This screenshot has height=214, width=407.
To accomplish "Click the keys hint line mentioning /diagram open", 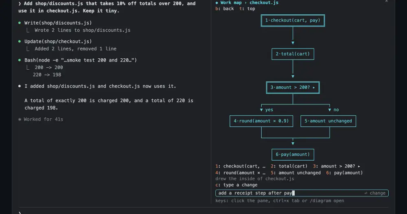I will [280, 201].
